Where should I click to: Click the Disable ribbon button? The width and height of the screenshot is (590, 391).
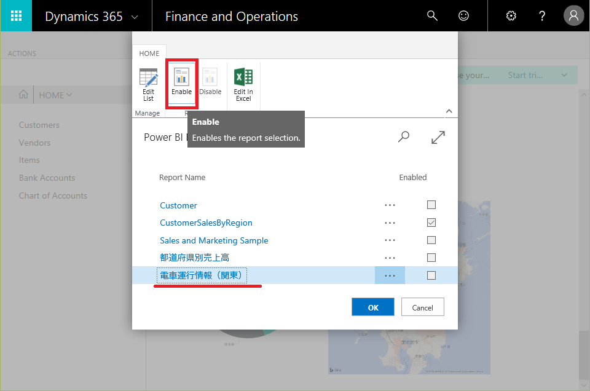pyautogui.click(x=210, y=82)
